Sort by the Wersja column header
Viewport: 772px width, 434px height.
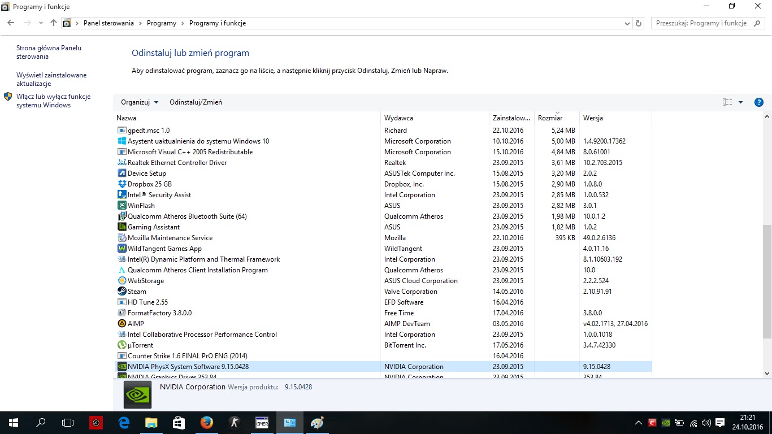(615, 118)
